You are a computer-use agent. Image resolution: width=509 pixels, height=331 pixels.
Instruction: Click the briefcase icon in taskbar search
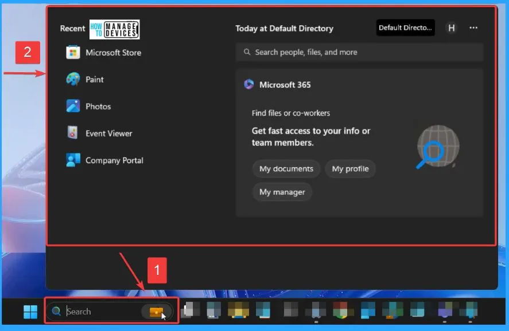[156, 312]
